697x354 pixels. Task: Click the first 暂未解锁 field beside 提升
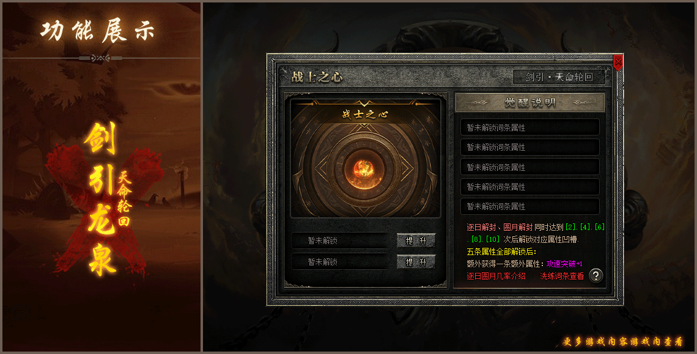coord(340,241)
